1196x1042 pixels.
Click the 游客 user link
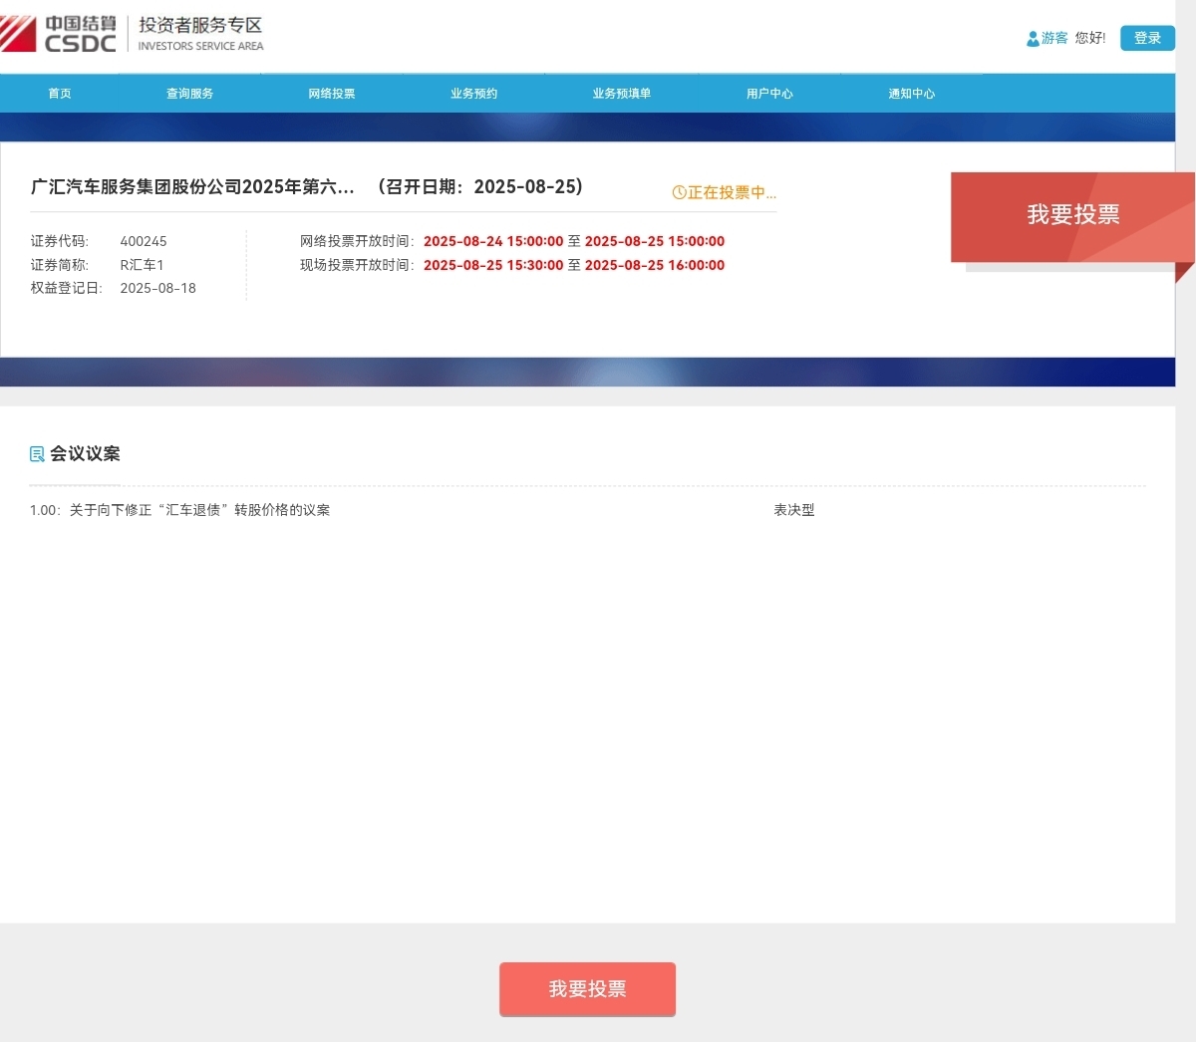1054,38
